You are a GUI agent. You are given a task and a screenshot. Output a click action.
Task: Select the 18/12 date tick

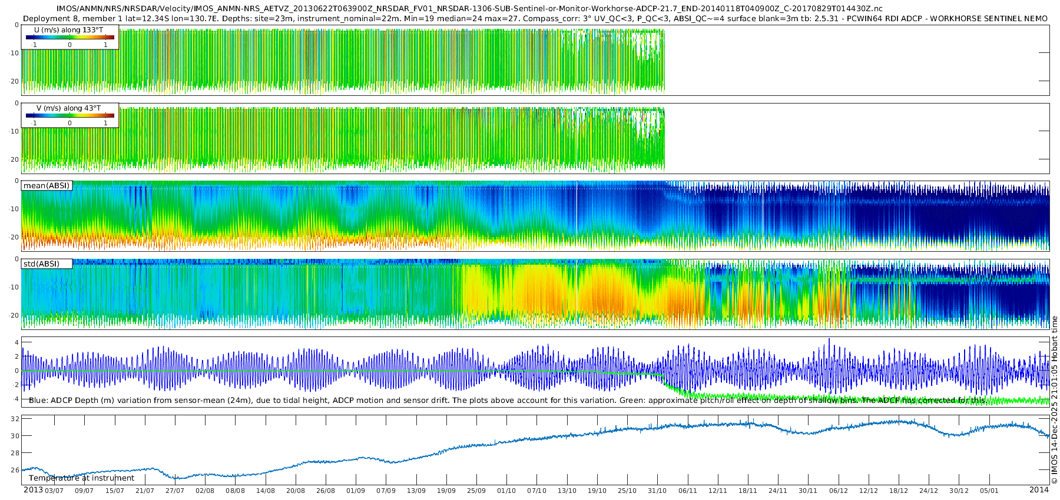(899, 491)
